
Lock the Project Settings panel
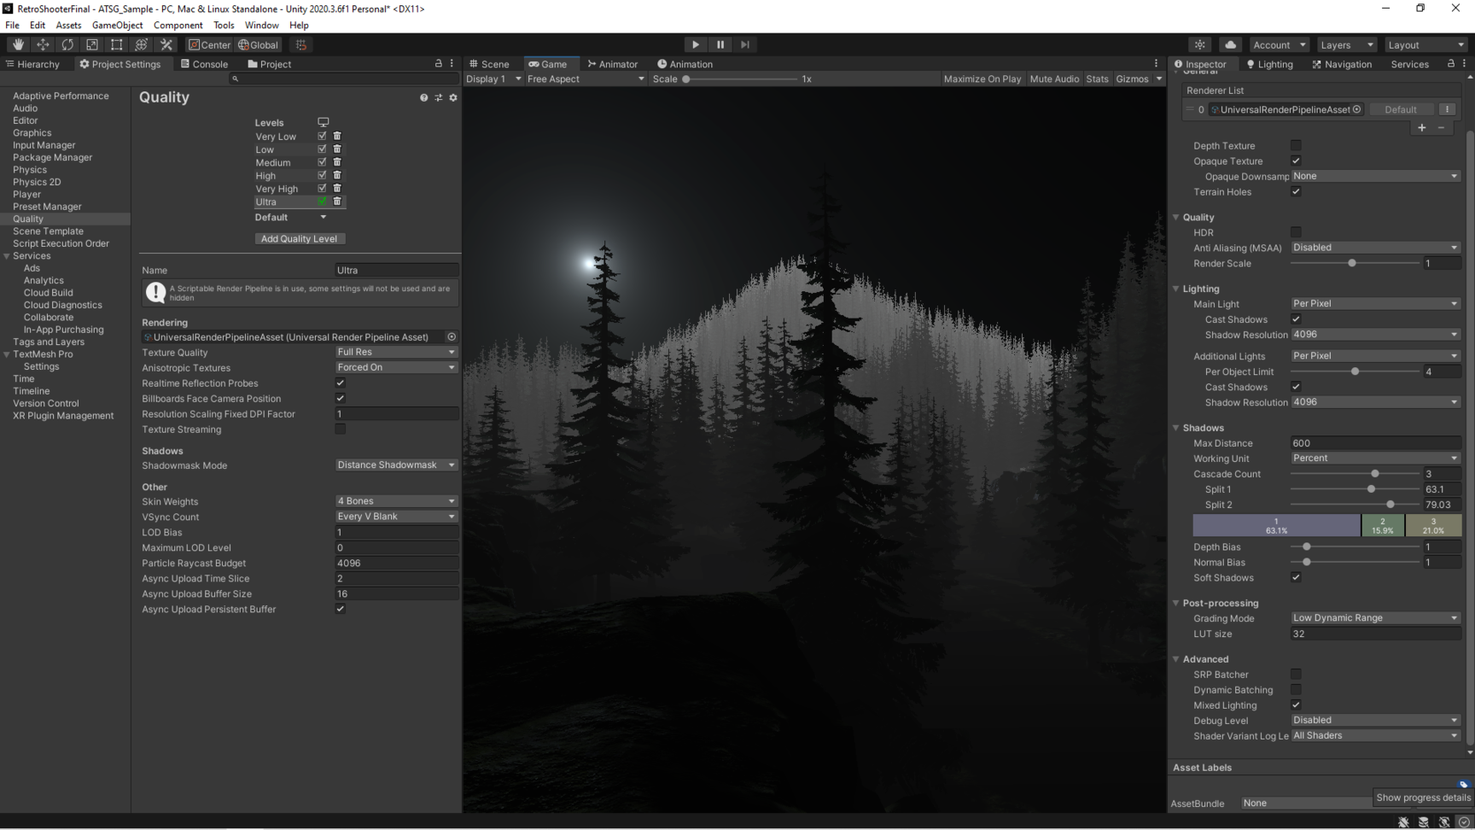(439, 64)
